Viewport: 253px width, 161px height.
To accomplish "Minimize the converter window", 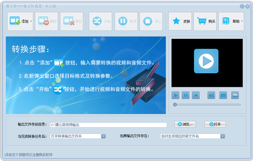I will pyautogui.click(x=242, y=6).
